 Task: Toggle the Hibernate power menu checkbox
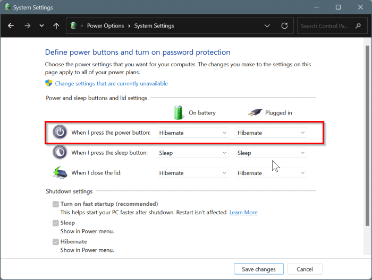[55, 242]
